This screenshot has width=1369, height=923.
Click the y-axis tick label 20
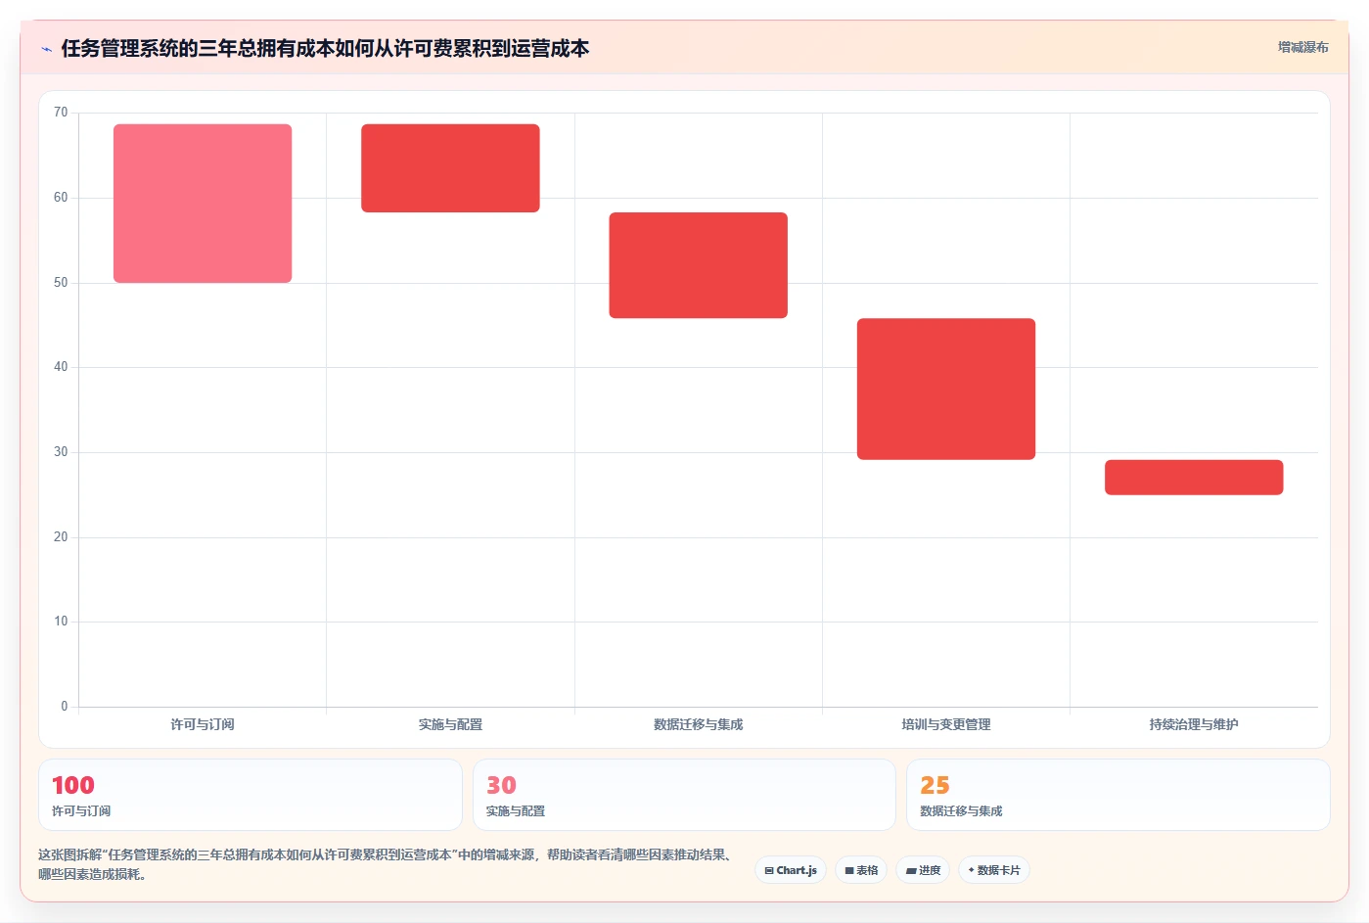(61, 537)
